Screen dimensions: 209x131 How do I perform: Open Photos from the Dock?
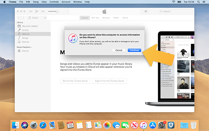pyautogui.click(x=107, y=125)
